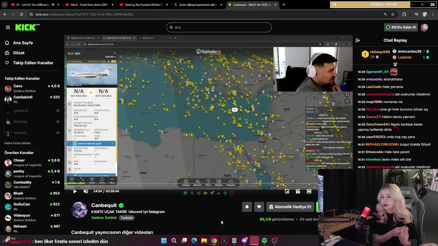438x246 pixels.
Task: Open the offline yako242 channel
Action: tap(32, 111)
